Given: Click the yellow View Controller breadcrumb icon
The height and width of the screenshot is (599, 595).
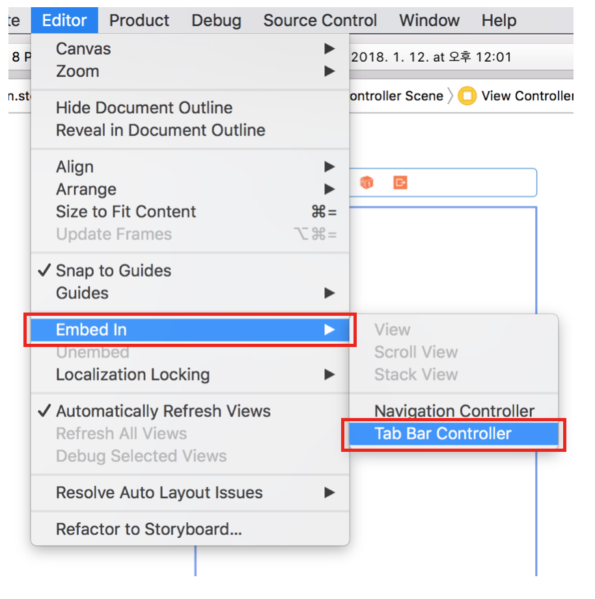Looking at the screenshot, I should [x=467, y=96].
